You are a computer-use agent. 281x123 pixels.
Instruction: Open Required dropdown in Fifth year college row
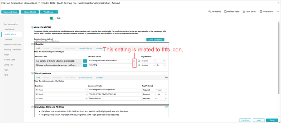coord(148,65)
